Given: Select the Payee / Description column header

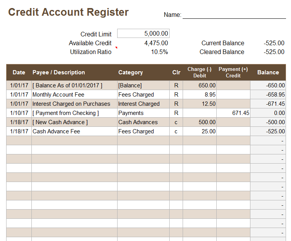Looking at the screenshot, I should point(59,72).
